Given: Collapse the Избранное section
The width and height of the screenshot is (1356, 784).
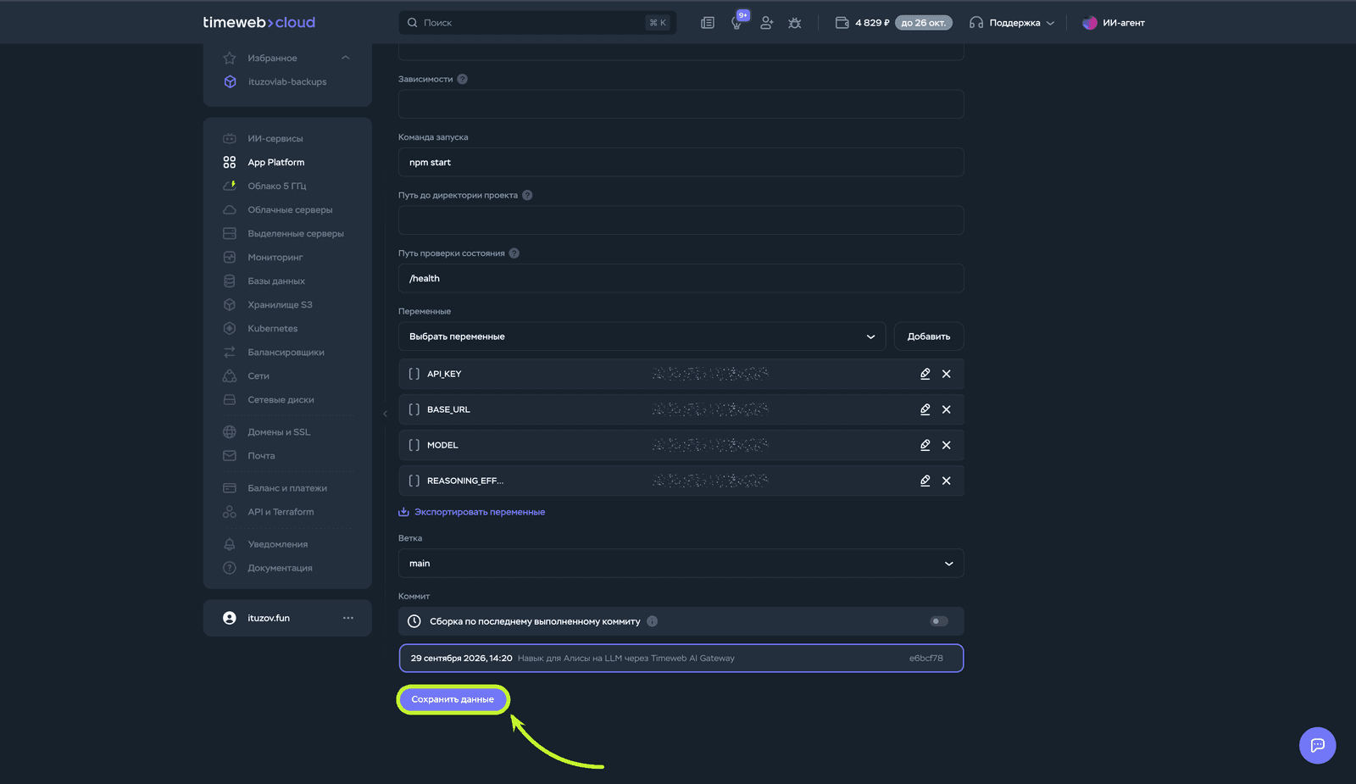Looking at the screenshot, I should [345, 58].
